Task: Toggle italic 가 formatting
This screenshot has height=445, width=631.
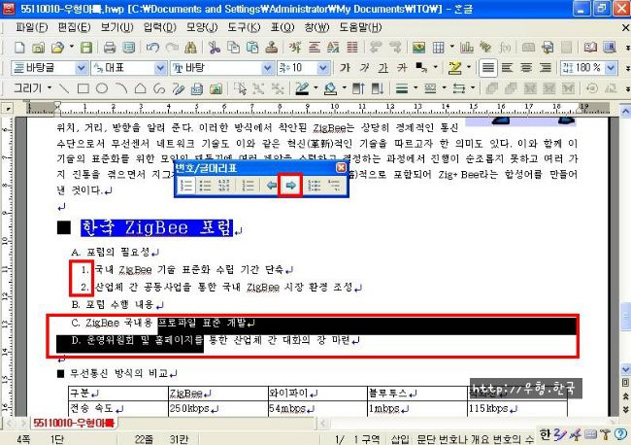Action: (x=364, y=68)
